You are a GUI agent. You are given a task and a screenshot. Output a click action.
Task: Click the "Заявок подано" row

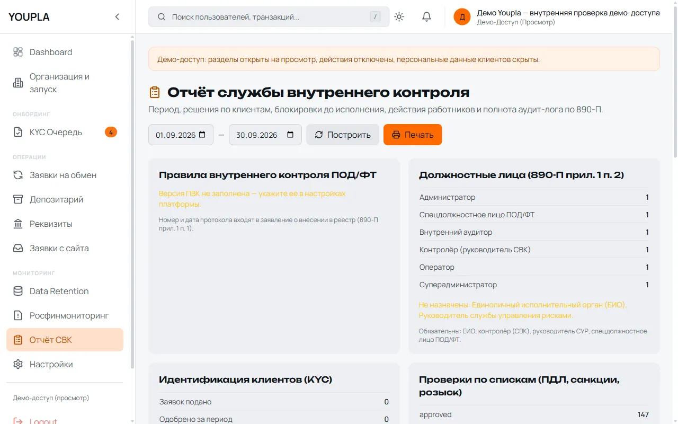[x=274, y=402]
